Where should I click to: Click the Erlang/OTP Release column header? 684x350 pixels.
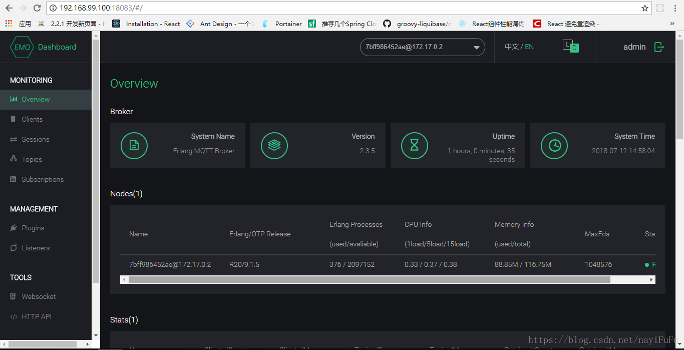point(260,234)
